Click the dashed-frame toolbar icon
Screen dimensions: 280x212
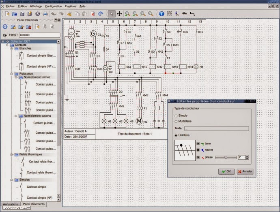169,13
